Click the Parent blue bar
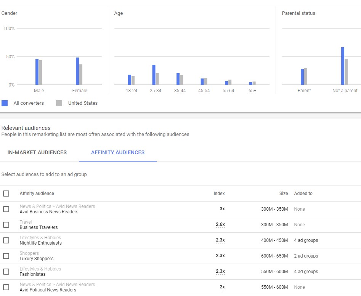This screenshot has height=296, width=361. 302,77
